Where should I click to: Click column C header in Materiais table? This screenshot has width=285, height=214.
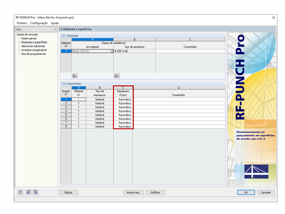(x=190, y=39)
